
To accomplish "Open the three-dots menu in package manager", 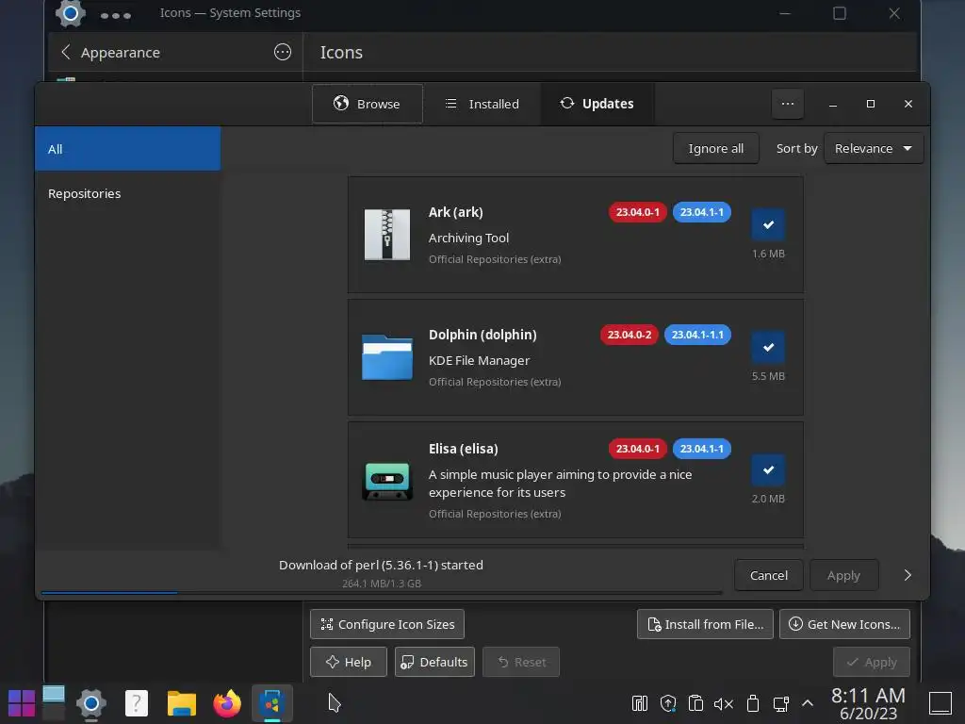I will point(787,104).
